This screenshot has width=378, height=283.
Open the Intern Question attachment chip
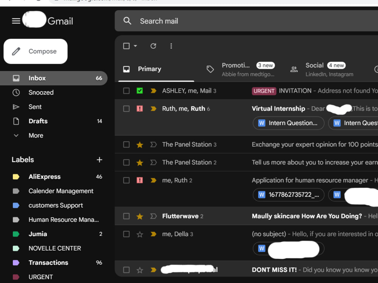[x=288, y=123]
